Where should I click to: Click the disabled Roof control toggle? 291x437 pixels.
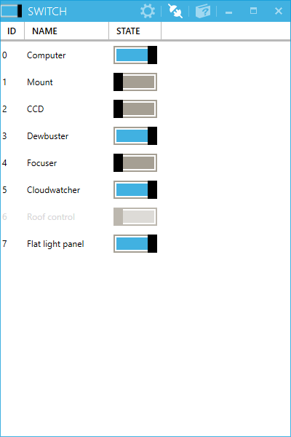pyautogui.click(x=135, y=216)
